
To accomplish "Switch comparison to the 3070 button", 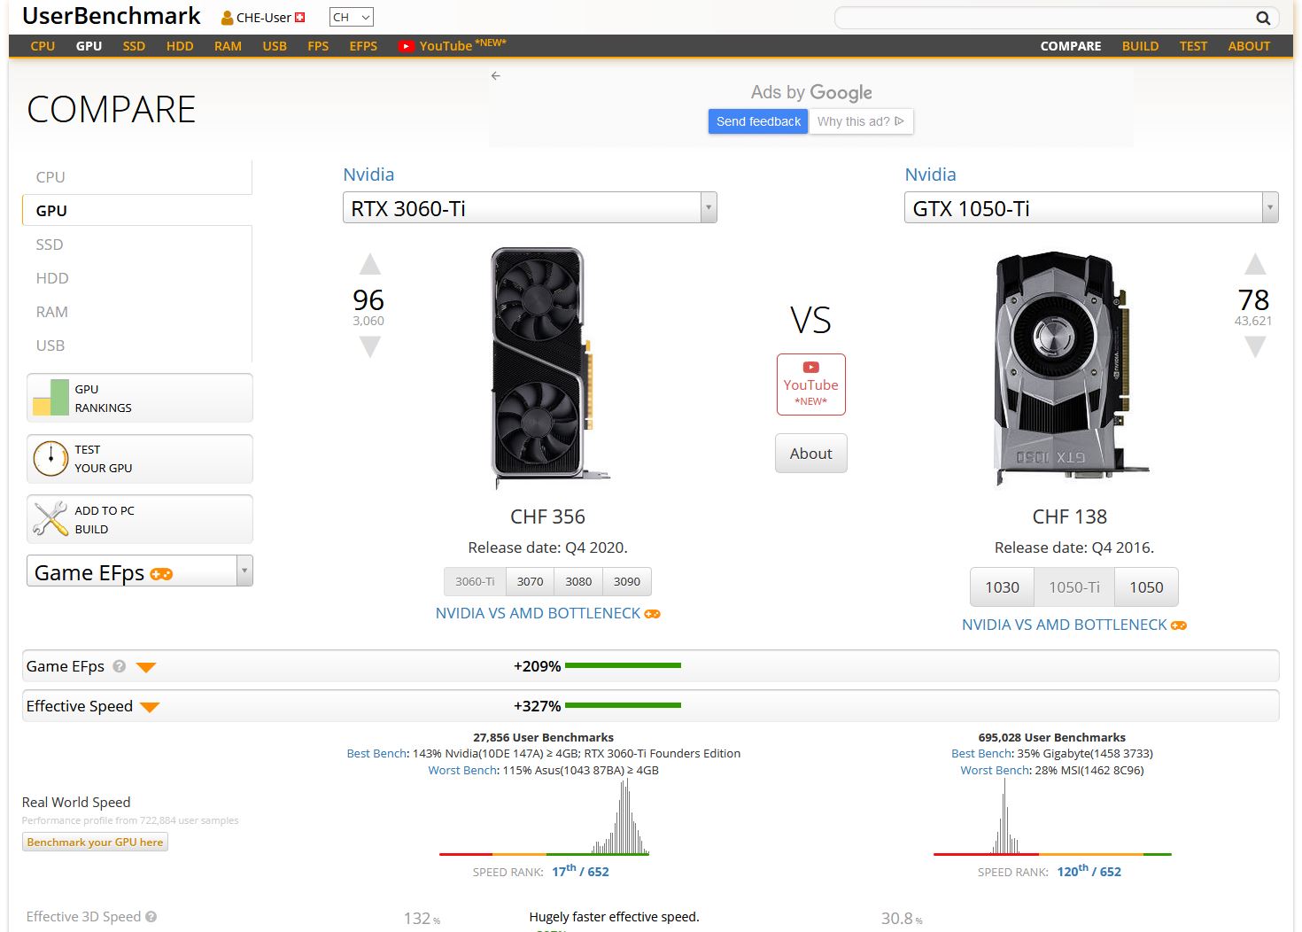I will pyautogui.click(x=530, y=582).
